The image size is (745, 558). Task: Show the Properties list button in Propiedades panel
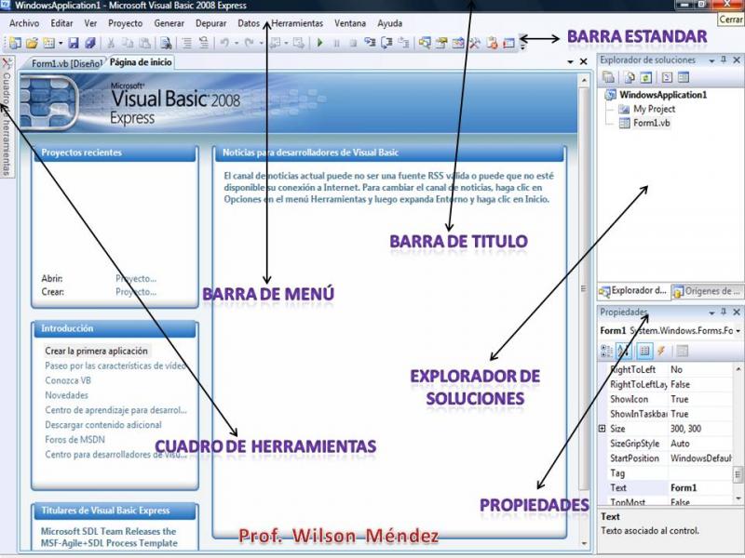pyautogui.click(x=644, y=352)
